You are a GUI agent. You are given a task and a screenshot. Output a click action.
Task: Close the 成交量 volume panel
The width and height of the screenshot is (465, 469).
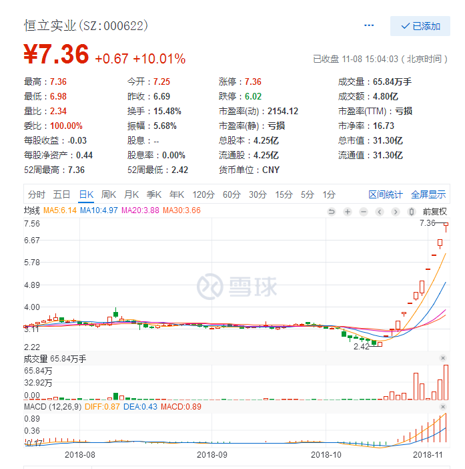pos(443,358)
